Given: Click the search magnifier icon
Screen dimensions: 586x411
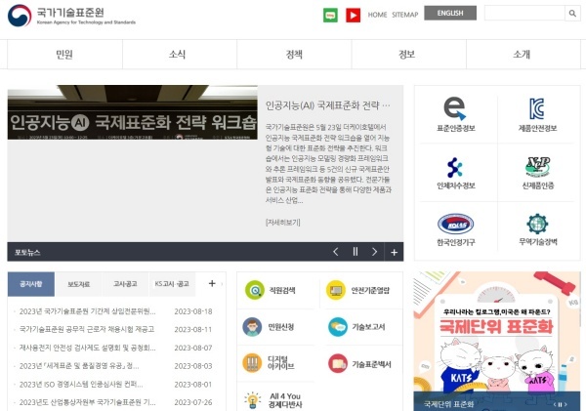Looking at the screenshot, I should tap(572, 14).
